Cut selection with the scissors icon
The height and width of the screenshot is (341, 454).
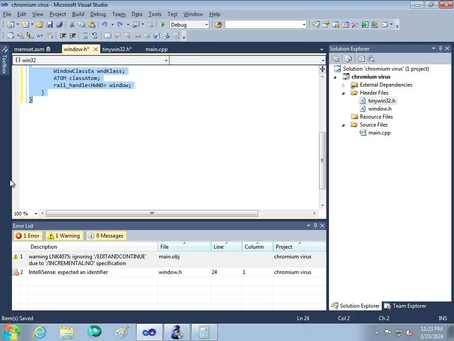coord(72,25)
